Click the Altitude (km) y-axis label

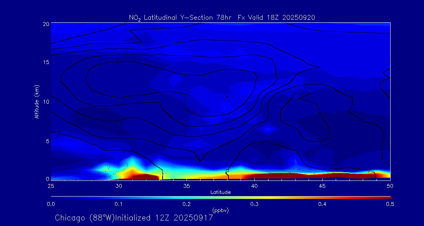[37, 101]
